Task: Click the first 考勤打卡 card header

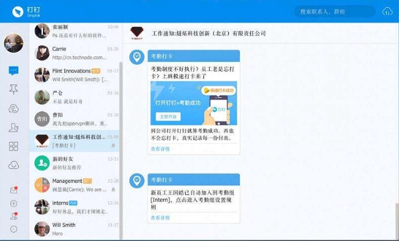Action: click(194, 56)
